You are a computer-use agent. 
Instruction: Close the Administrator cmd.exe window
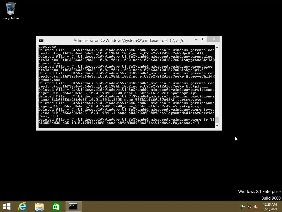click(213, 39)
